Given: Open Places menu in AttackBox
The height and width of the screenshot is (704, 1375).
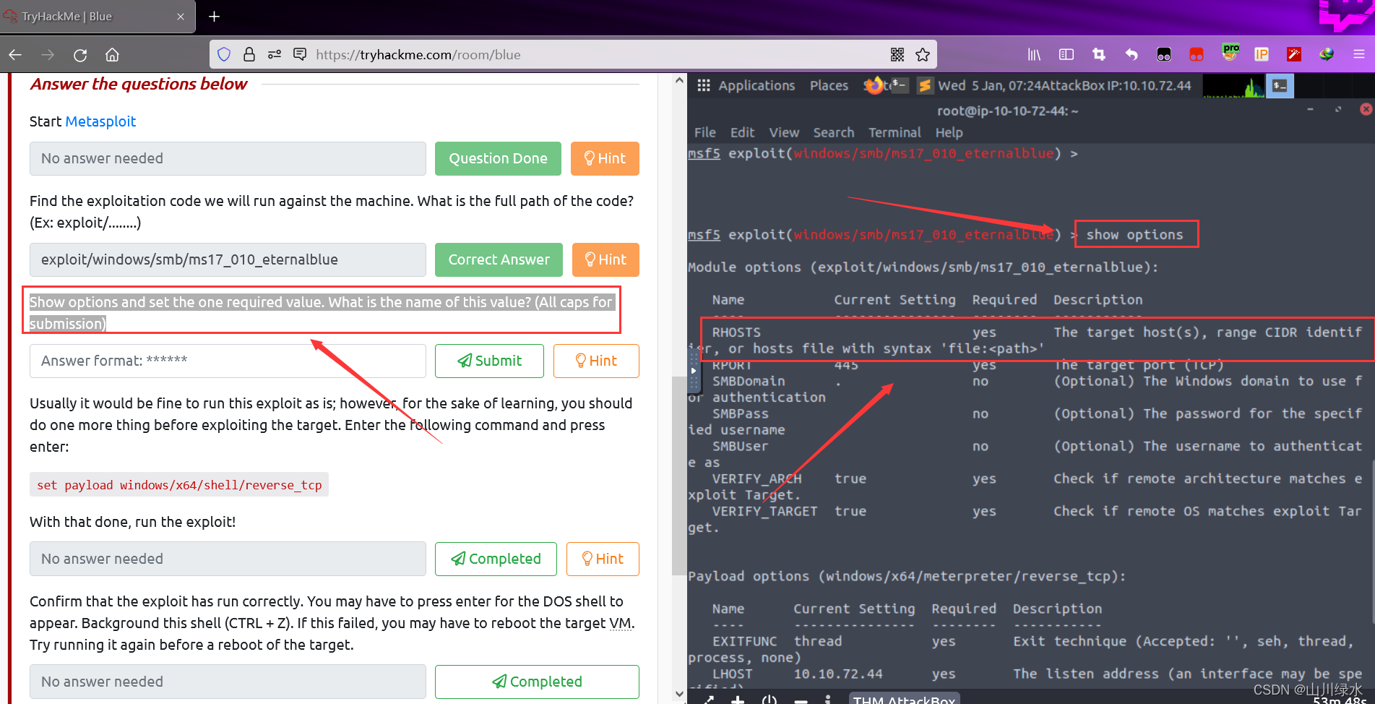Looking at the screenshot, I should (829, 85).
